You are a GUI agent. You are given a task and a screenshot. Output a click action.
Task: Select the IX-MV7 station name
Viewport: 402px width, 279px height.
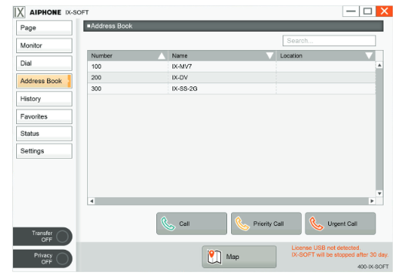(182, 66)
